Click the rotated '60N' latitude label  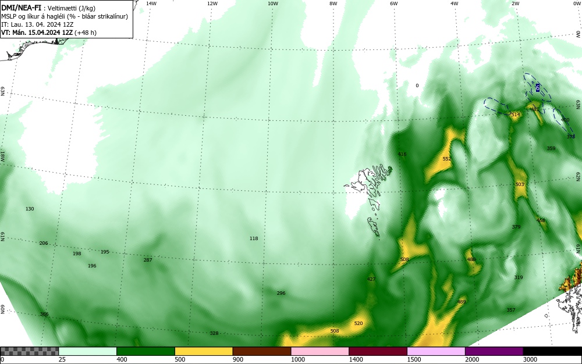coord(2,309)
